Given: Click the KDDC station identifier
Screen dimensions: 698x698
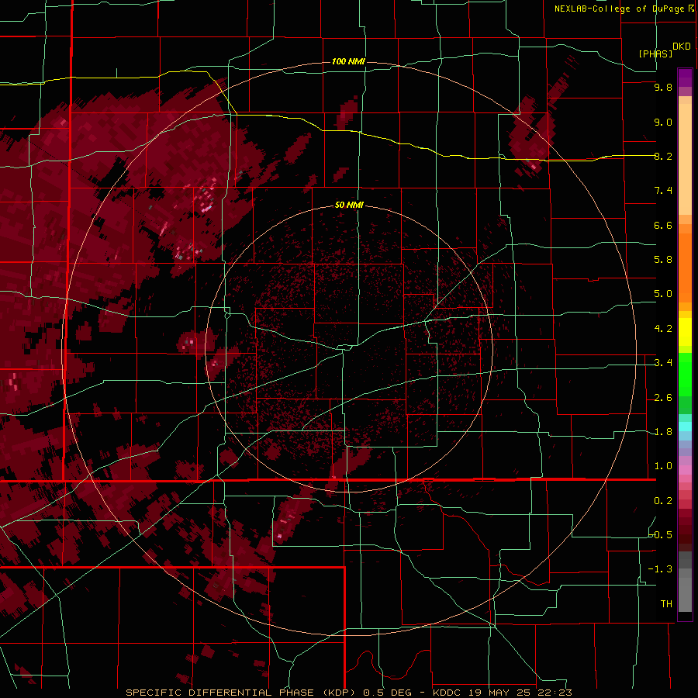Looking at the screenshot, I should coord(447,693).
